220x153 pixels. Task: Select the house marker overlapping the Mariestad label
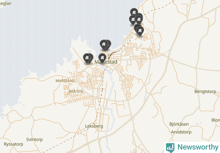point(102,58)
